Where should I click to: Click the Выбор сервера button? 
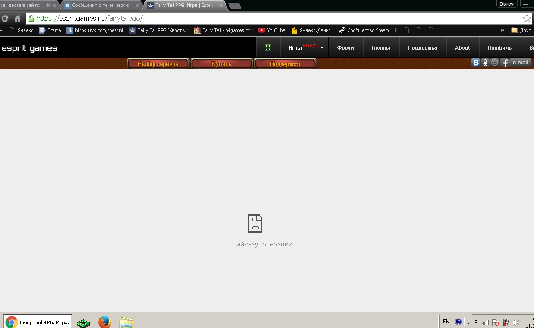158,64
